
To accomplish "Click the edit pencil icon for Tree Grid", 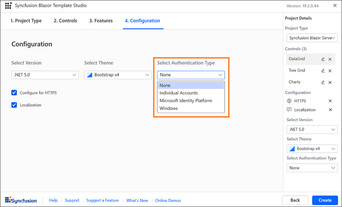I will pyautogui.click(x=323, y=71).
